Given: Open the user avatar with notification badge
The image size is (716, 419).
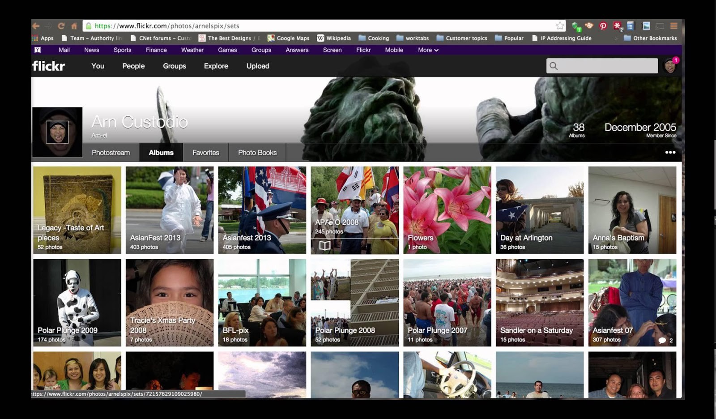Looking at the screenshot, I should (670, 66).
